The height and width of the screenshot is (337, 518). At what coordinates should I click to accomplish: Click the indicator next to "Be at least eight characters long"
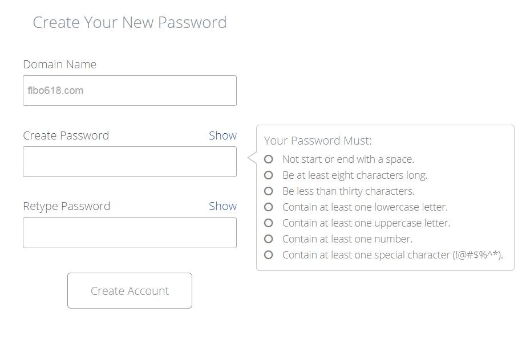269,176
